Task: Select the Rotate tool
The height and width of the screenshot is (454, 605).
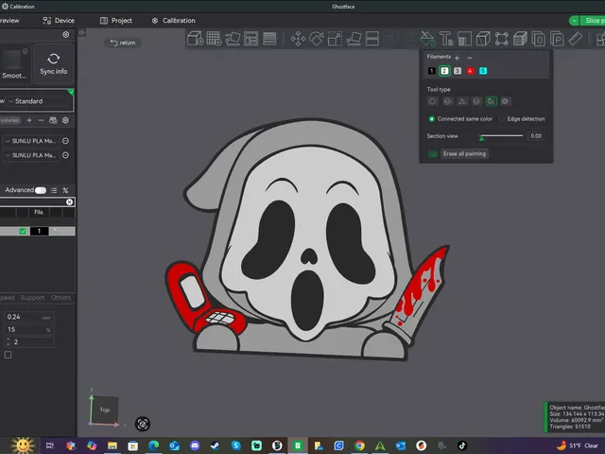Action: coord(317,39)
